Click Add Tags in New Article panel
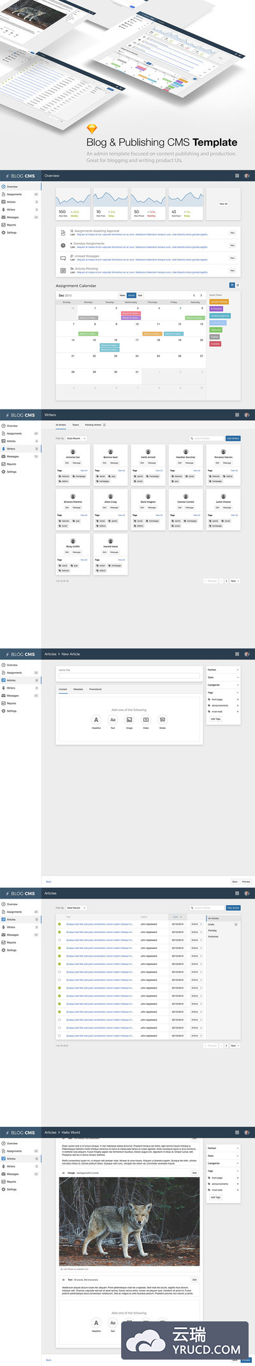Screen dimensions: 255x1366 (215, 719)
